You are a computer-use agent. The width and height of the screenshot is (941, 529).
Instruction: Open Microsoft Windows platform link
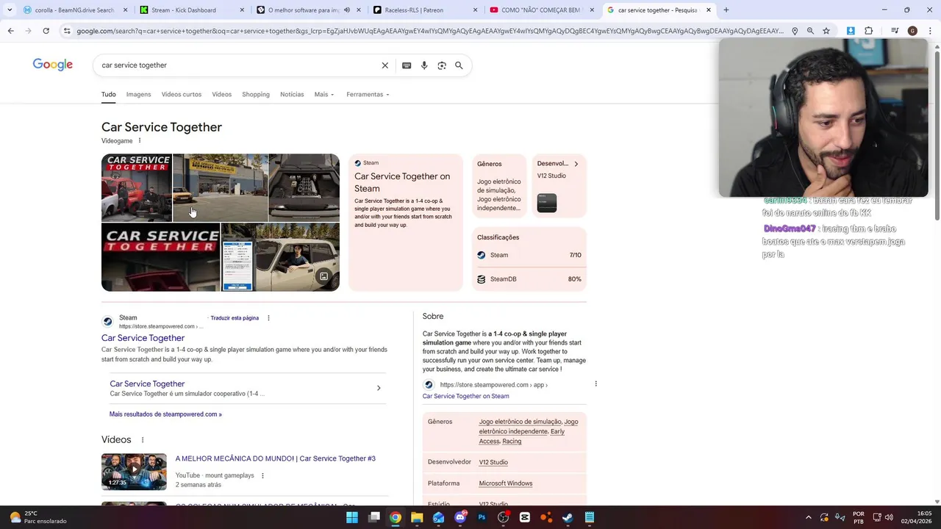coord(505,483)
